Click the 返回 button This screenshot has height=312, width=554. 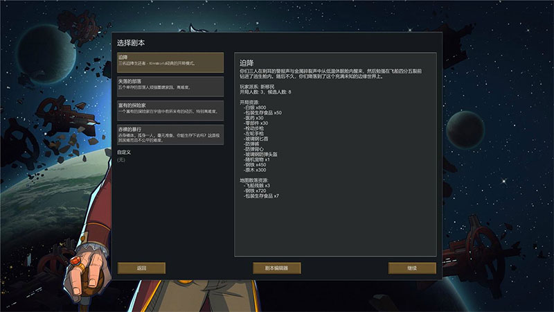141,268
